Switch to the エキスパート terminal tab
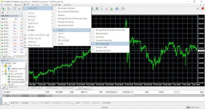Screen dimensions: 205x109 point(96,103)
